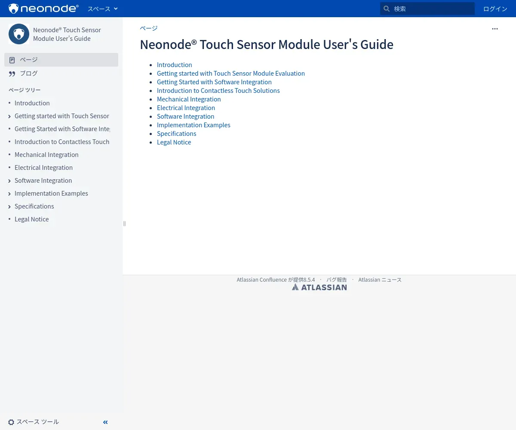
Task: Open Introduction to Contactless Touch tree item
Action: click(62, 141)
